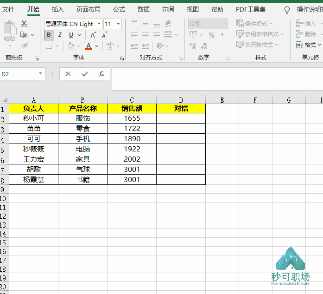
Task: Increase decimal places
Action: tap(193, 46)
